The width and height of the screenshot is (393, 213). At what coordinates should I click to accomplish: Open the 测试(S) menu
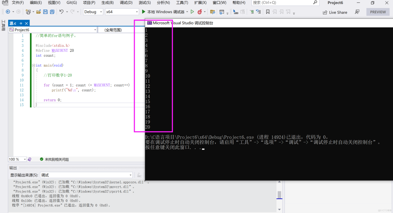[145, 3]
